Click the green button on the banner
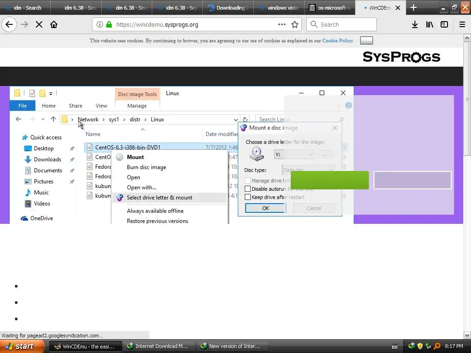The height and width of the screenshot is (353, 471). tap(329, 180)
